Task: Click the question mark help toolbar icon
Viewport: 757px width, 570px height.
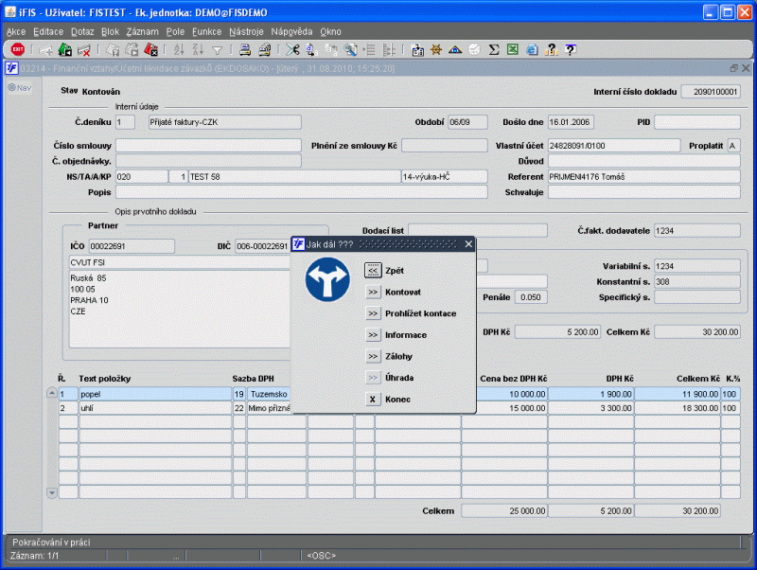Action: point(570,50)
